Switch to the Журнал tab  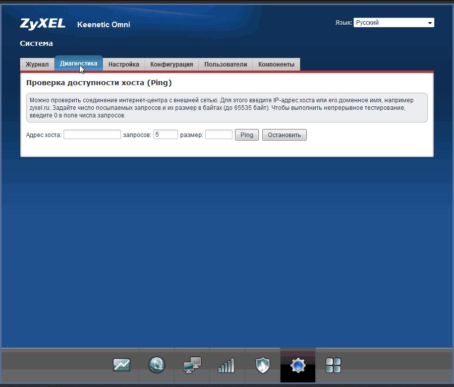(37, 64)
